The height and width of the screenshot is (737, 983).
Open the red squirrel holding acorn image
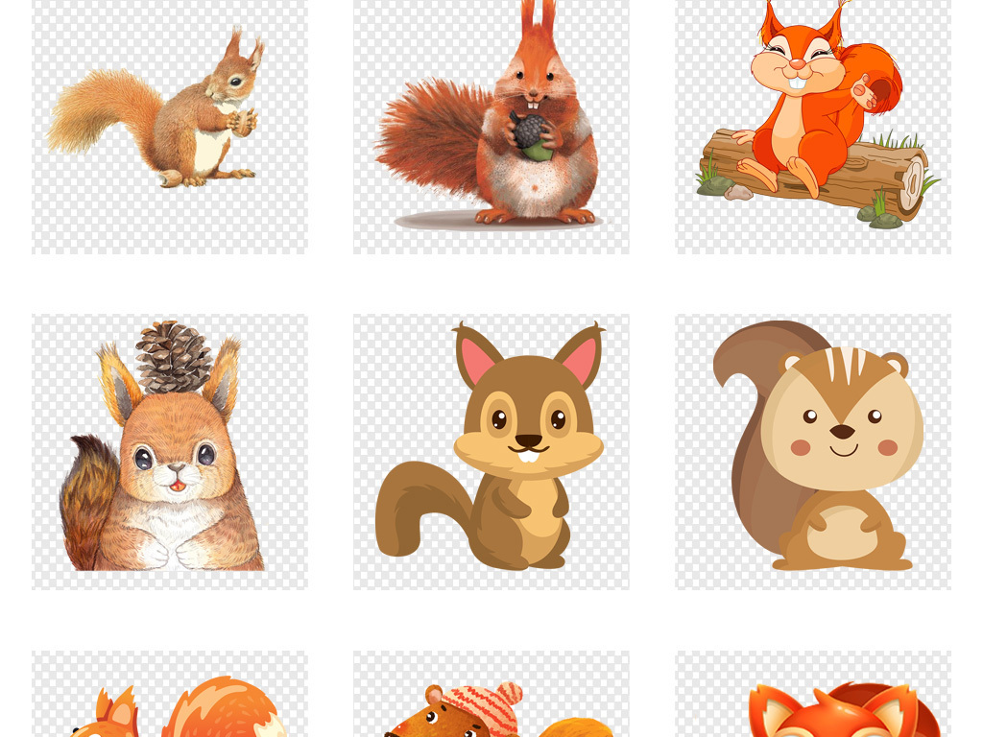point(491,126)
